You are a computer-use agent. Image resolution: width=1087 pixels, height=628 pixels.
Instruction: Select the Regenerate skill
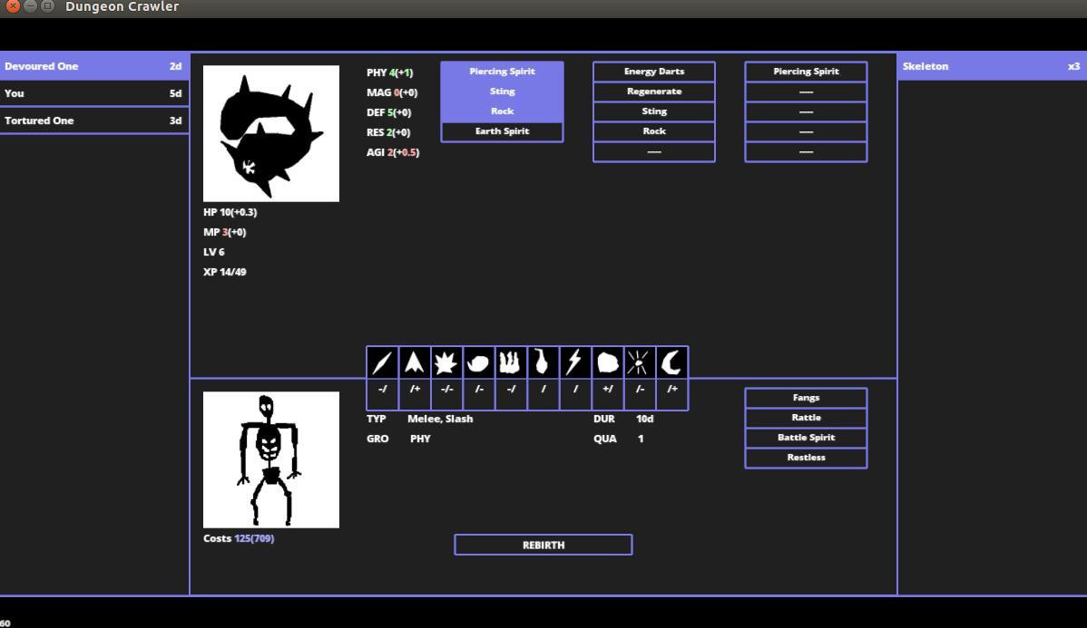pos(653,92)
